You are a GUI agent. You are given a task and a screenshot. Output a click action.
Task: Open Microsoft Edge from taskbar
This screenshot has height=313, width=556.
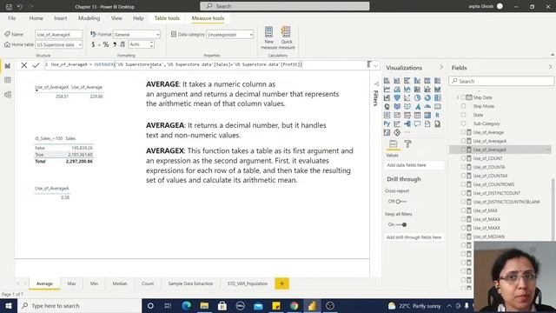click(186, 305)
